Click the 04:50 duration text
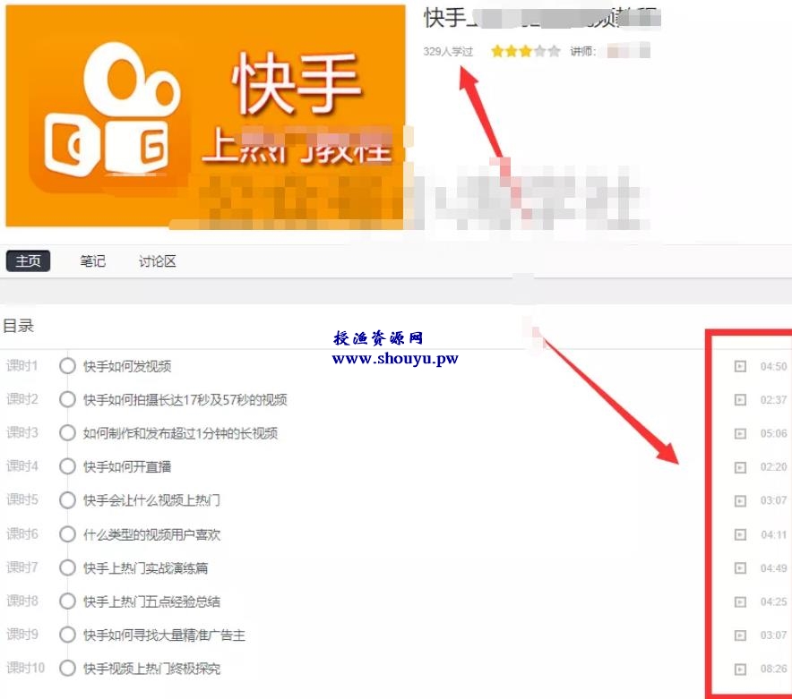 (x=773, y=366)
